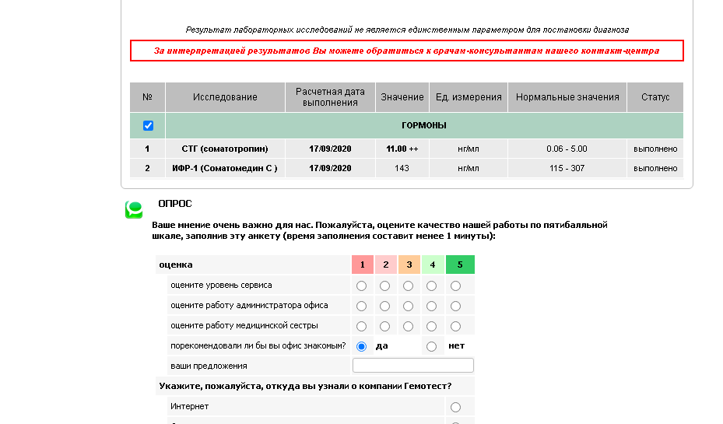Select 'да' for recommending the office

click(361, 346)
